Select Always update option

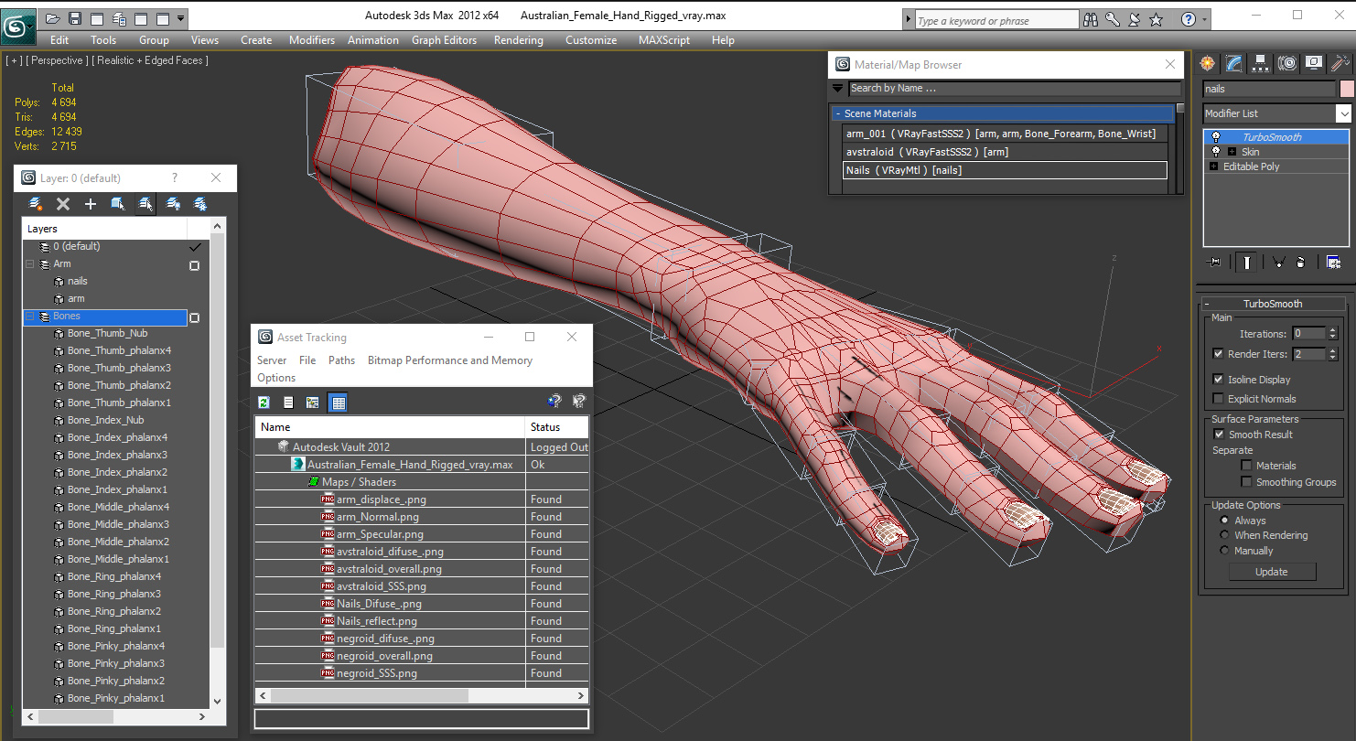pyautogui.click(x=1224, y=521)
